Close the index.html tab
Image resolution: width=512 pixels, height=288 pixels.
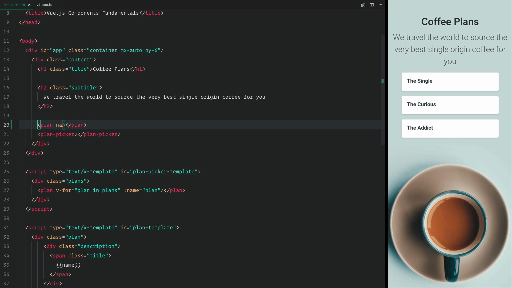(x=29, y=5)
